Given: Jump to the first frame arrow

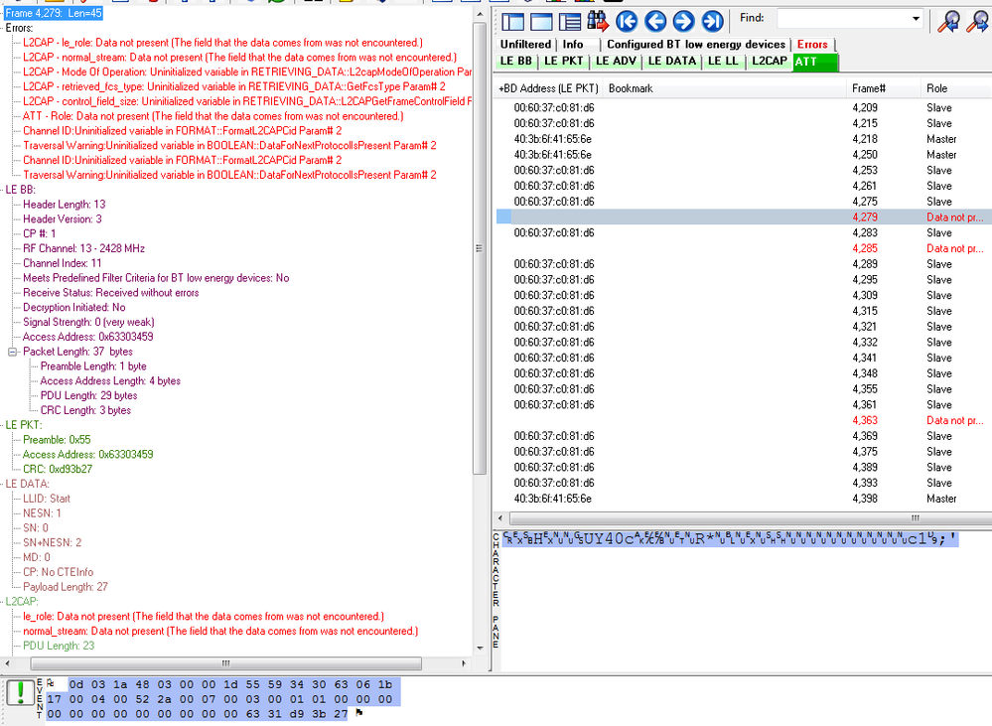Looking at the screenshot, I should tap(627, 22).
